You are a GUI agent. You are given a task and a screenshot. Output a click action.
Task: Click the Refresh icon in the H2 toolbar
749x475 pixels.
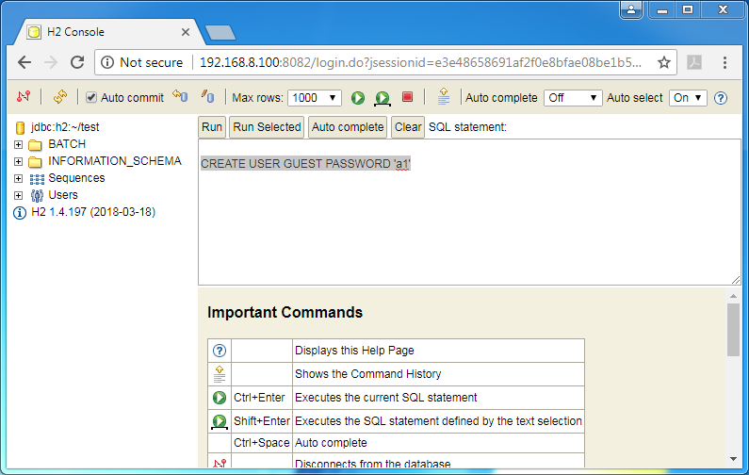coord(60,97)
